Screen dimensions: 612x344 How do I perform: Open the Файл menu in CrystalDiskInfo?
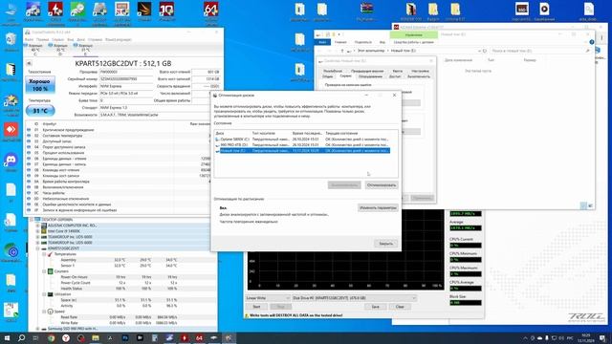(x=30, y=40)
